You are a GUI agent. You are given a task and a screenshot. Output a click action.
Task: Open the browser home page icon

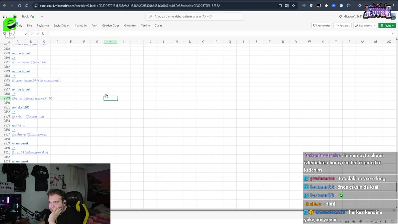[x=27, y=6]
